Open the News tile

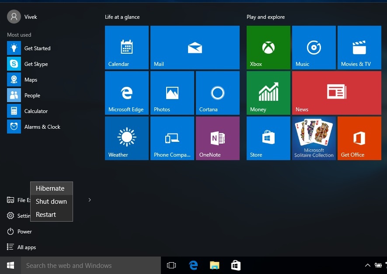337,93
